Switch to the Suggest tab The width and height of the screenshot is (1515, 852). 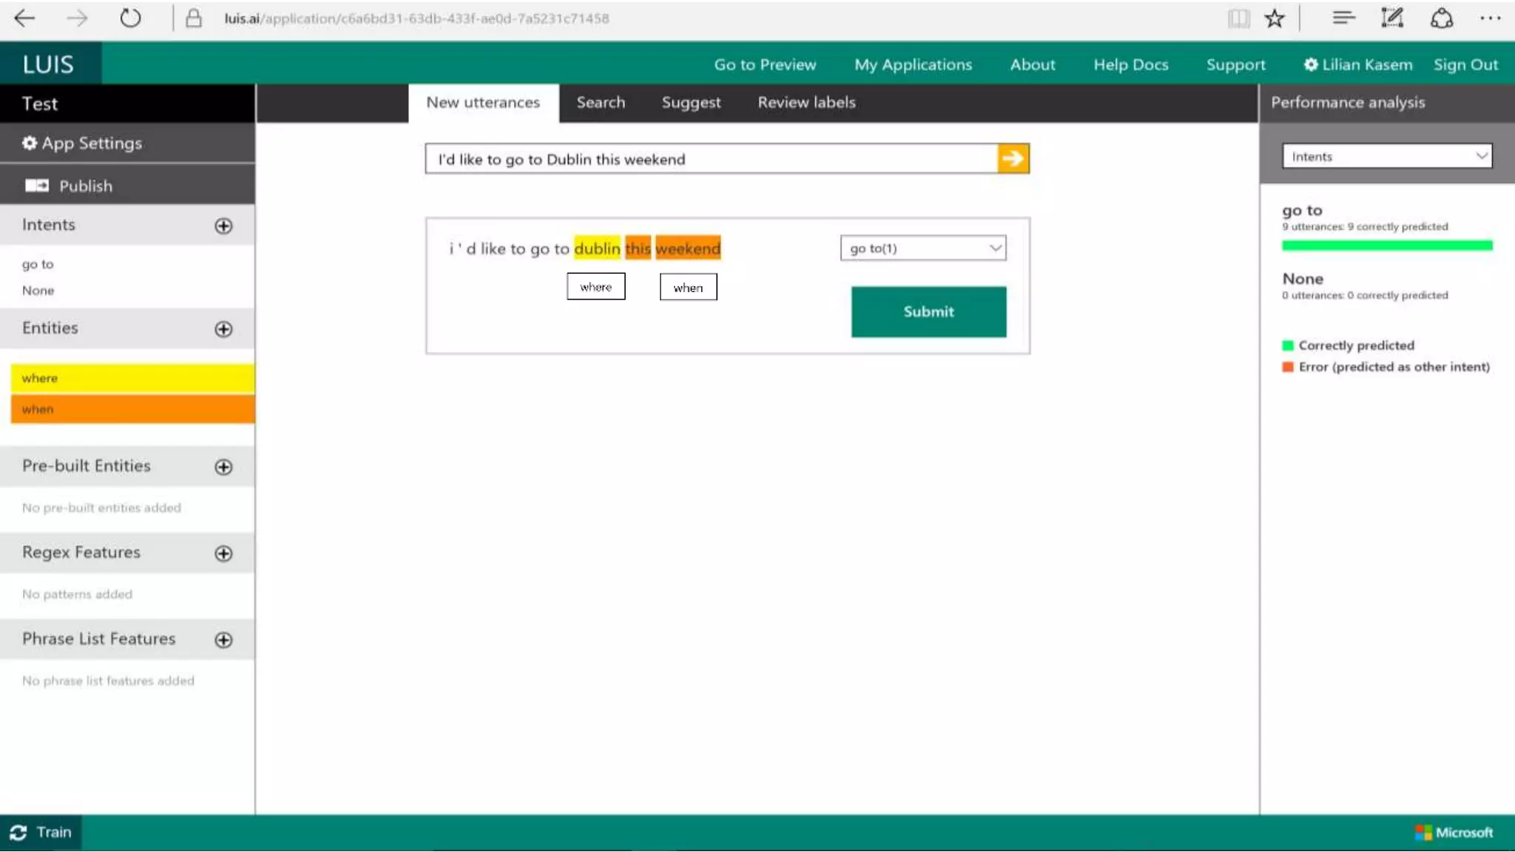point(690,103)
